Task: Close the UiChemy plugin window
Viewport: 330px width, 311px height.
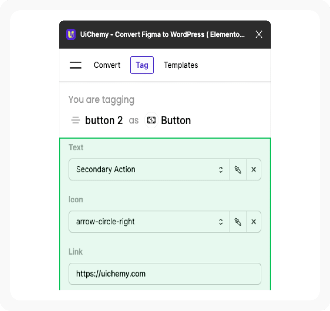Action: [x=259, y=34]
